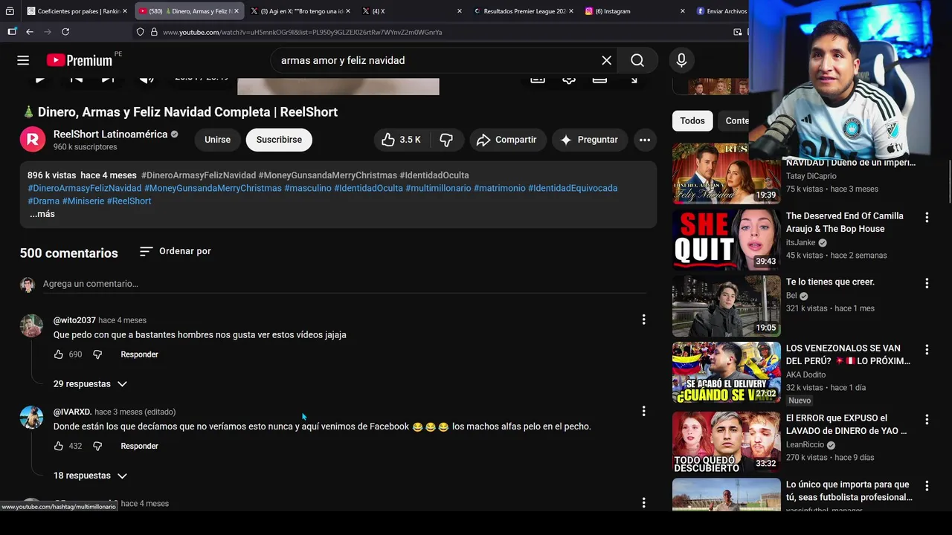
Task: Click the browser address bar URL
Action: 302,32
